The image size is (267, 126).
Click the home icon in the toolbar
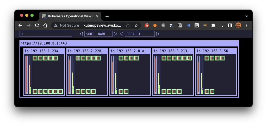click(45, 25)
